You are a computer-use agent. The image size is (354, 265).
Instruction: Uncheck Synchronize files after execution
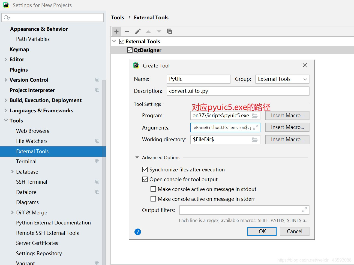pyautogui.click(x=145, y=169)
